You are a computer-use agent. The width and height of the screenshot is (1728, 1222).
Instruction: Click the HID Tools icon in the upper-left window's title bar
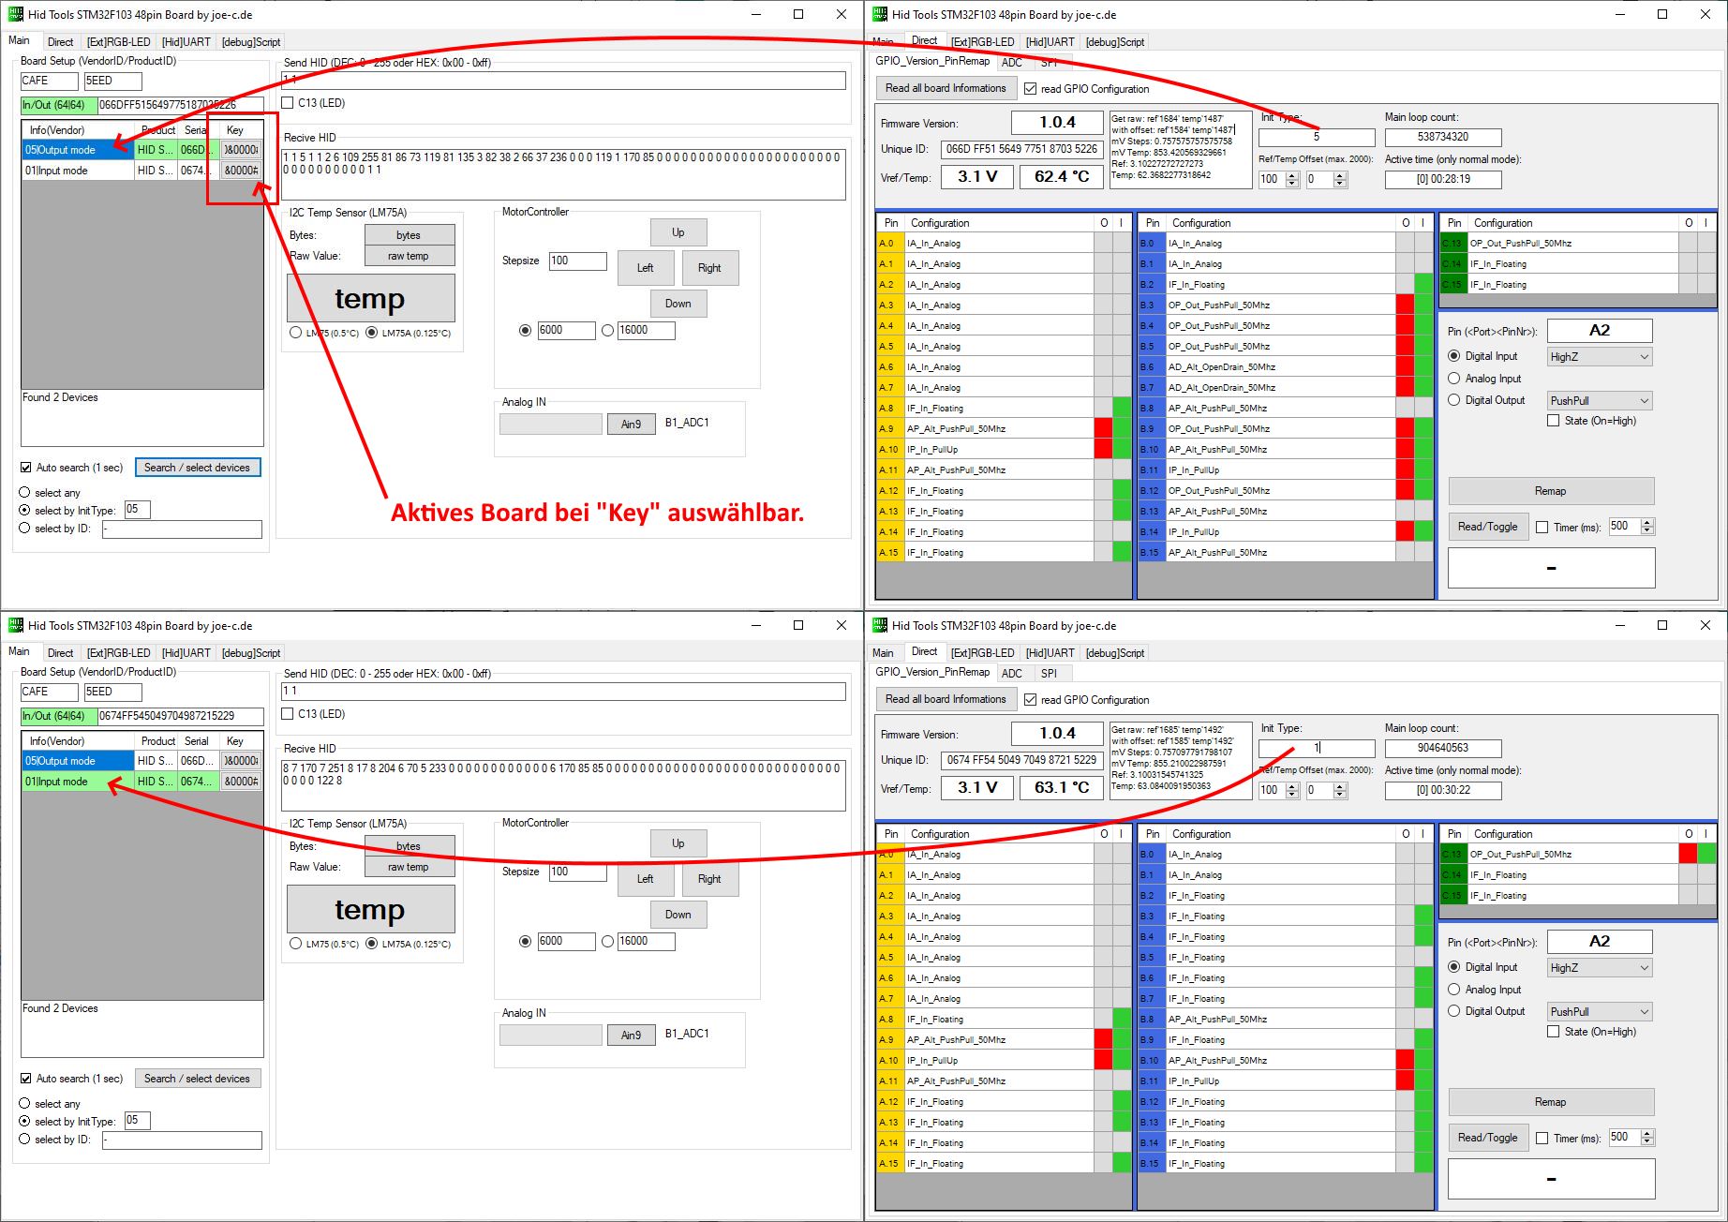click(x=15, y=14)
